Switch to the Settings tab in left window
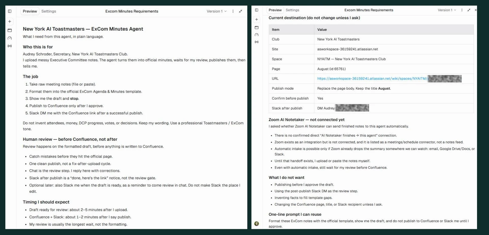 pyautogui.click(x=49, y=11)
